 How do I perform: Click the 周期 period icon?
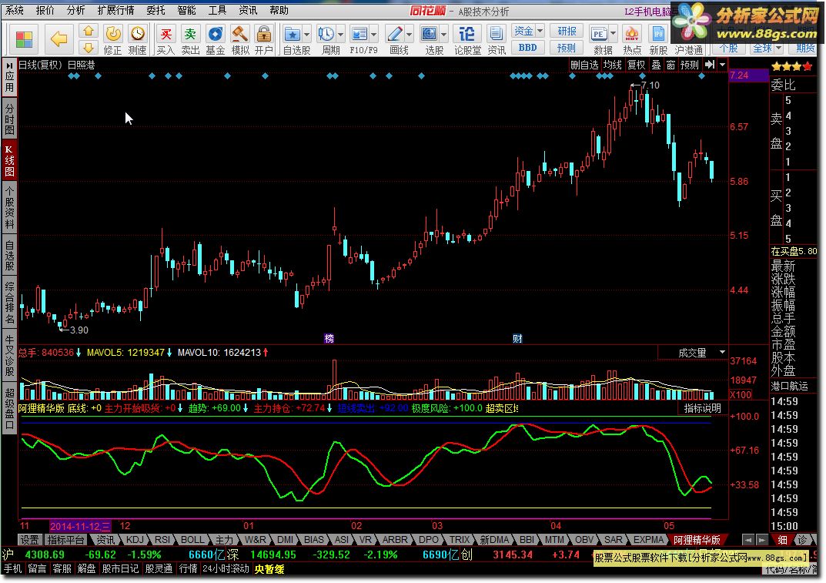pos(326,34)
